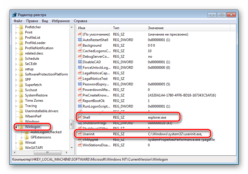Click the ab icon next to Background

pyautogui.click(x=80, y=45)
